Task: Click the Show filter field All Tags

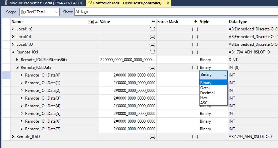Action: 176,12
